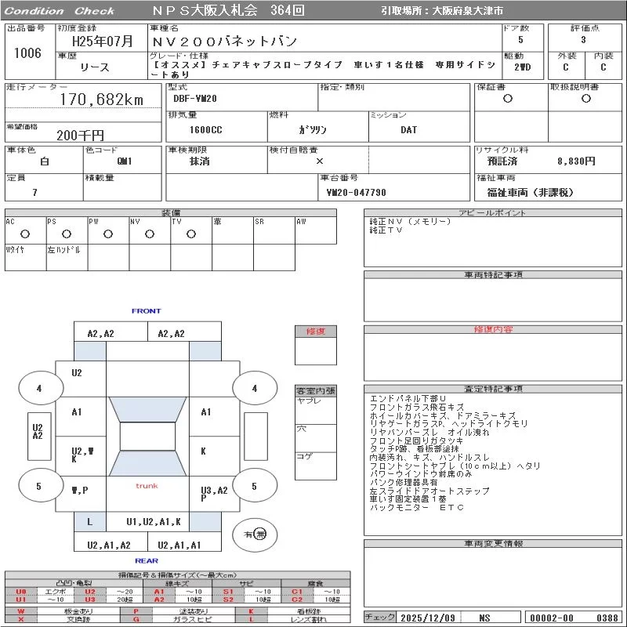Select the アピールポイント section header

(x=494, y=213)
